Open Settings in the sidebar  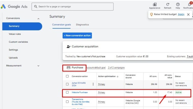[x=13, y=50]
